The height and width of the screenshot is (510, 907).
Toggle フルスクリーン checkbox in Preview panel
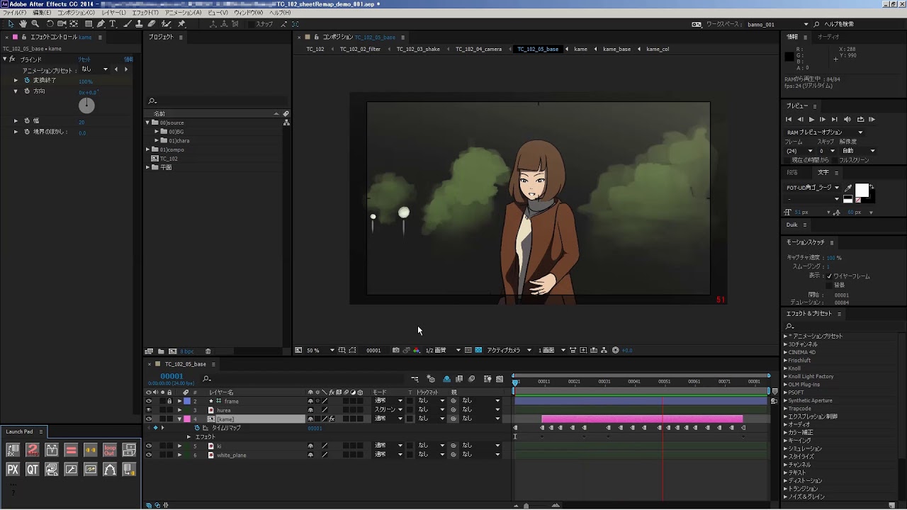click(x=835, y=160)
